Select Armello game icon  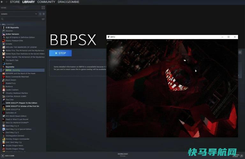4,44
